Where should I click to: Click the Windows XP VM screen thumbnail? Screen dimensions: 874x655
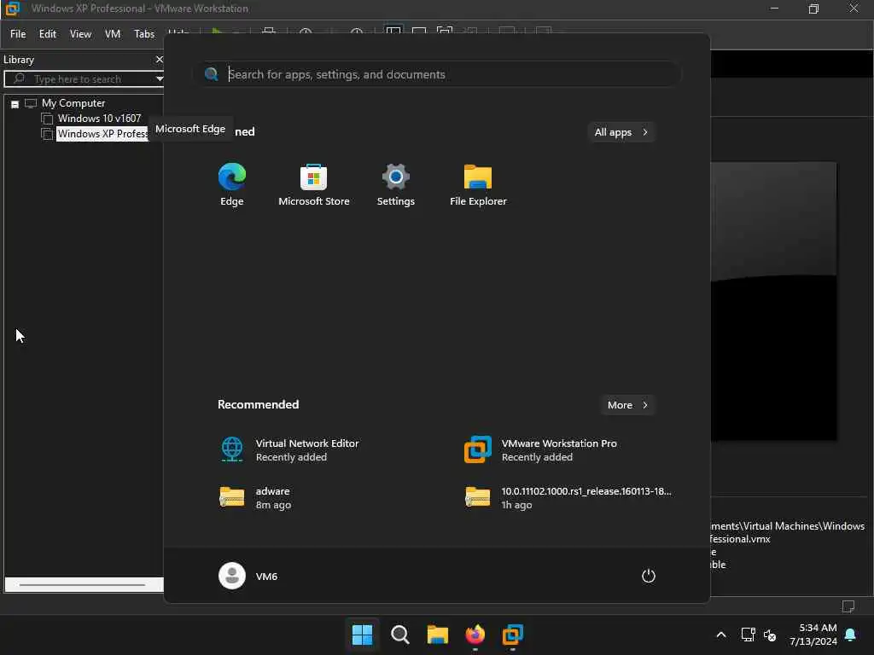point(773,301)
